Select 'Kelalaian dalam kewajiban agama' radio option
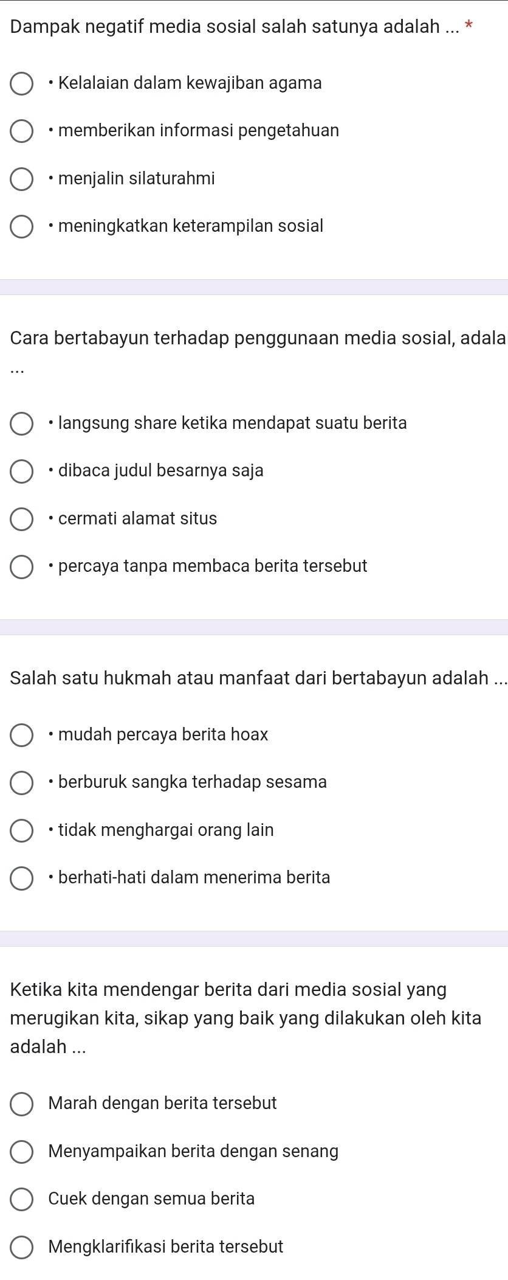The width and height of the screenshot is (508, 1280). 22,83
